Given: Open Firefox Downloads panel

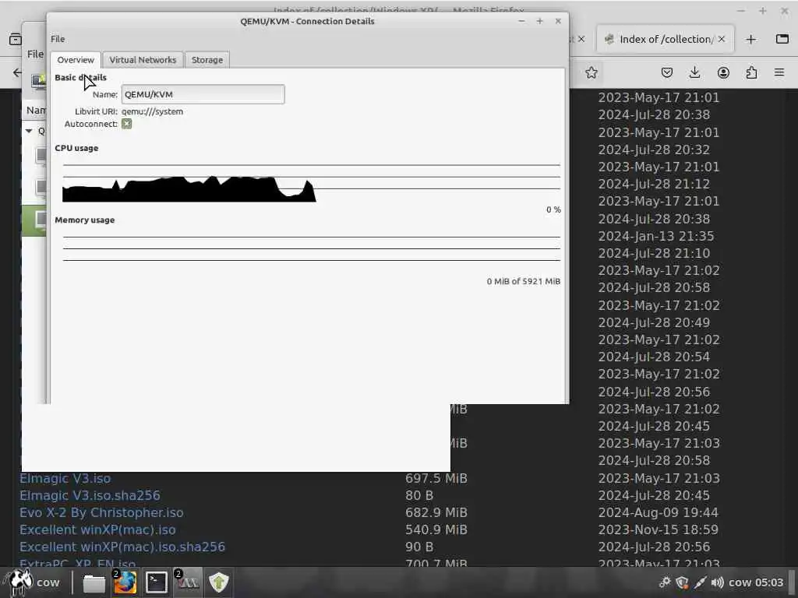Looking at the screenshot, I should click(x=694, y=72).
